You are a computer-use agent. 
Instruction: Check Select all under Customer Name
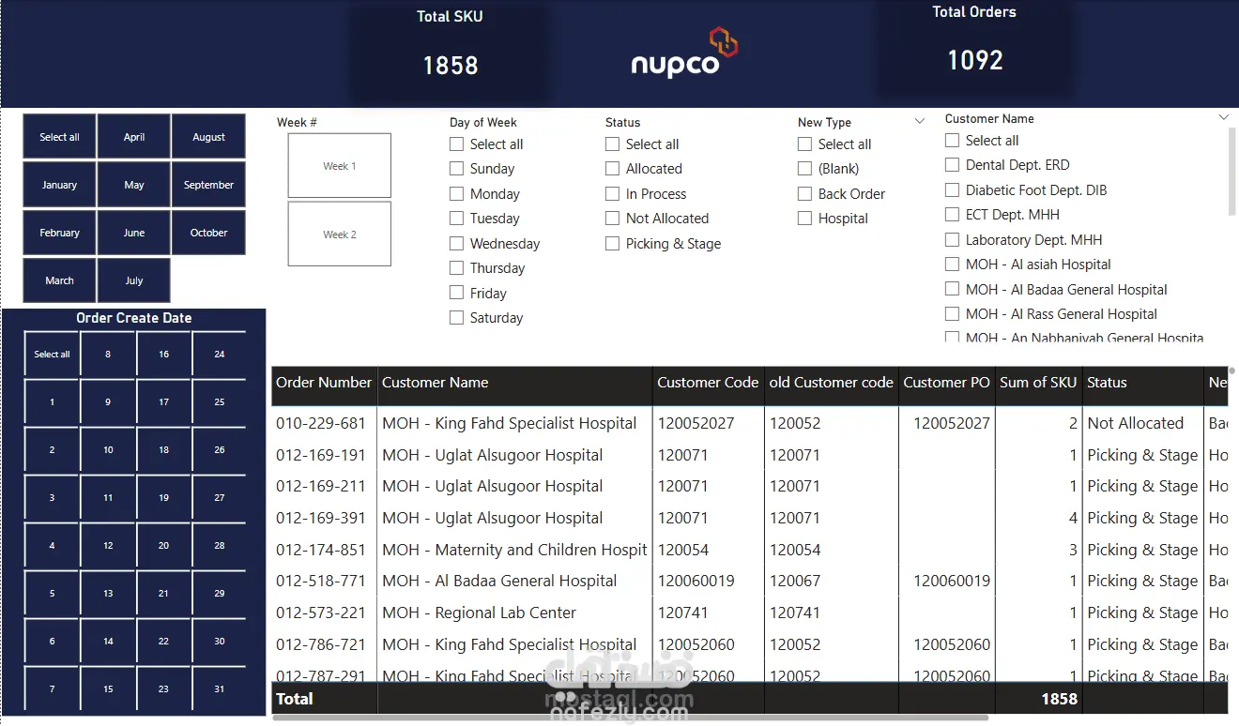click(952, 141)
